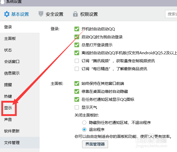Select 状态 in the sidebar
Image resolution: width=177 pixels, height=152 pixels.
tap(20, 50)
